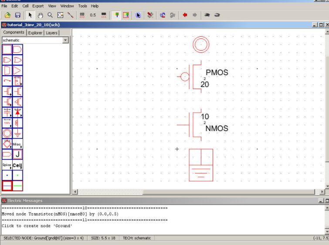This screenshot has width=329, height=245.
Task: Switch to the Explorer tab
Action: 35,33
